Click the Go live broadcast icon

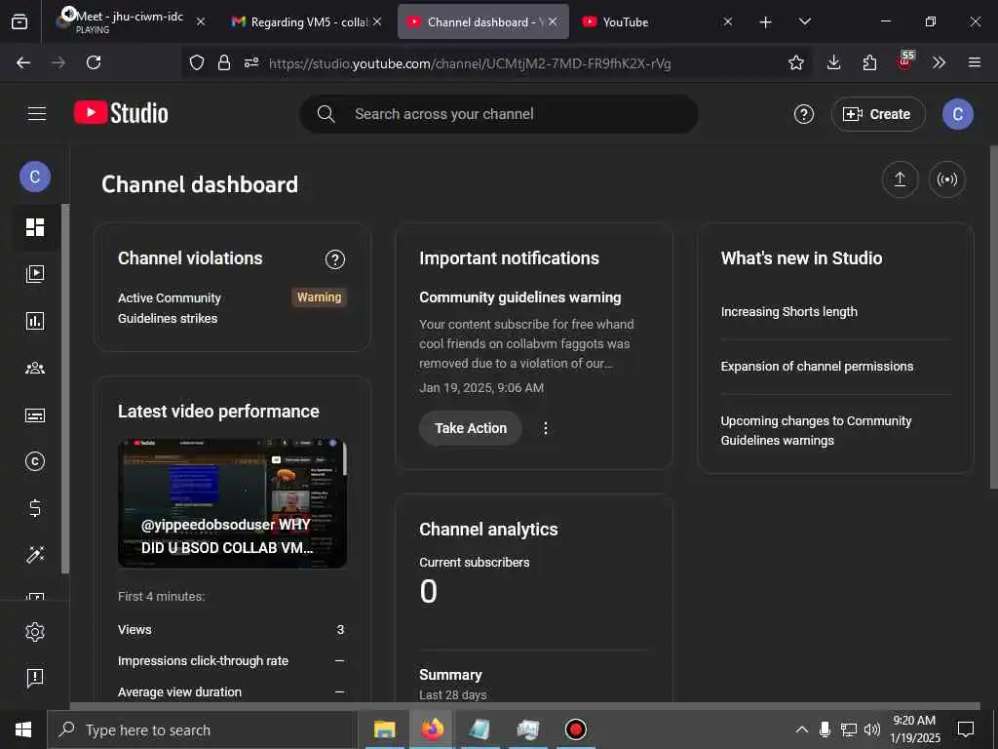(947, 179)
